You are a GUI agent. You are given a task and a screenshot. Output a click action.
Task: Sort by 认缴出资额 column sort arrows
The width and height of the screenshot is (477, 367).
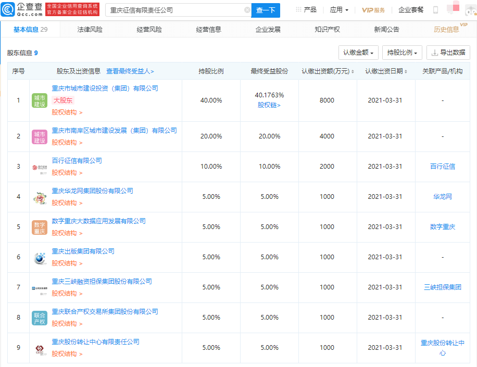353,71
